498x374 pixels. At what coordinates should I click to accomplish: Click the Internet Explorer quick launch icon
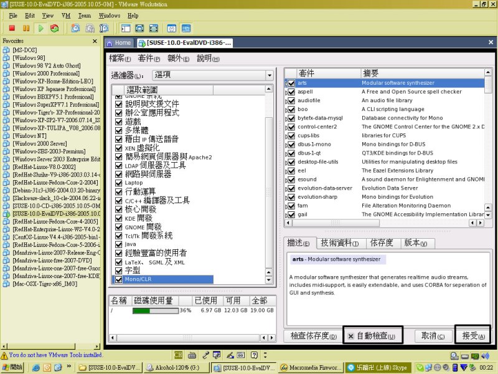36,368
